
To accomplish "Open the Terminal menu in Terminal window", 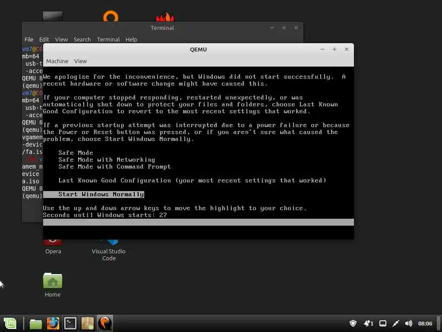I will tap(108, 39).
